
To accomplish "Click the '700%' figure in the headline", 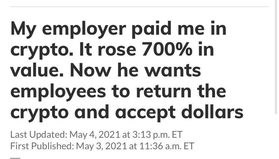I will pyautogui.click(x=167, y=50).
